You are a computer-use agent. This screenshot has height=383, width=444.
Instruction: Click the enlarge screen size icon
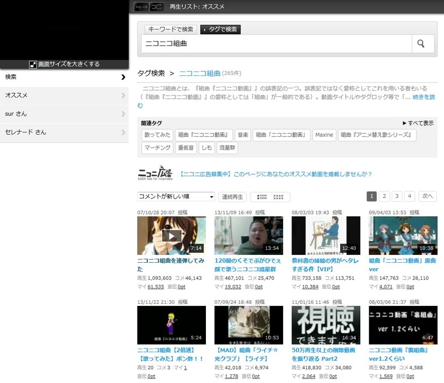click(x=33, y=64)
